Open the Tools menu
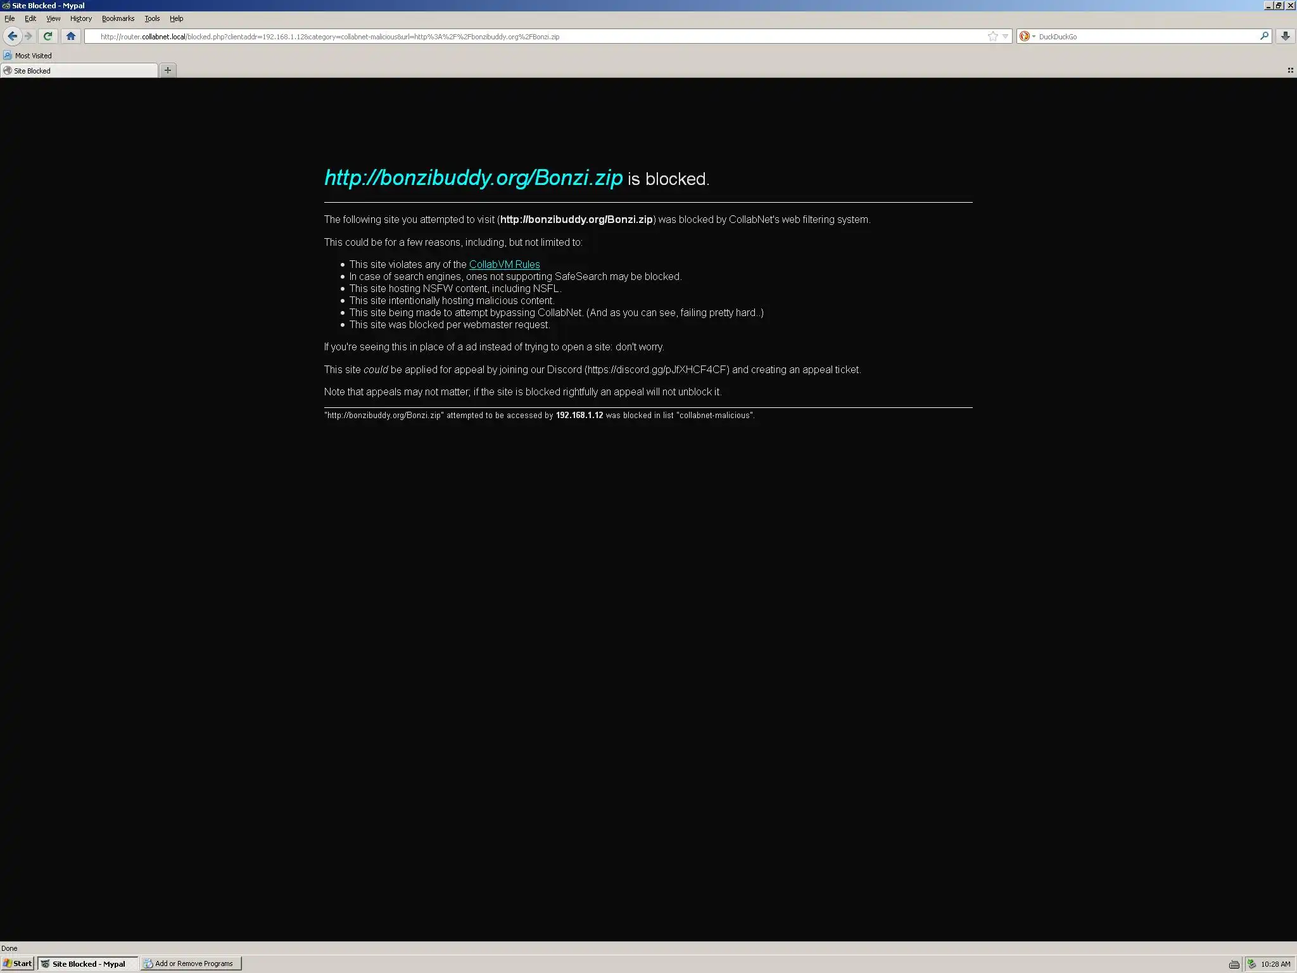Viewport: 1297px width, 973px height. coord(152,18)
